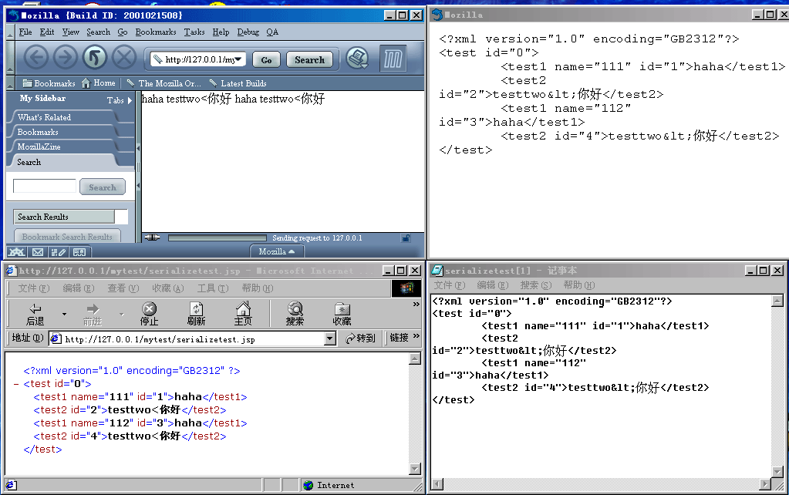Screen dimensions: 789x495
Task: Open Notepad's 搜索(S) menu
Action: (x=536, y=285)
